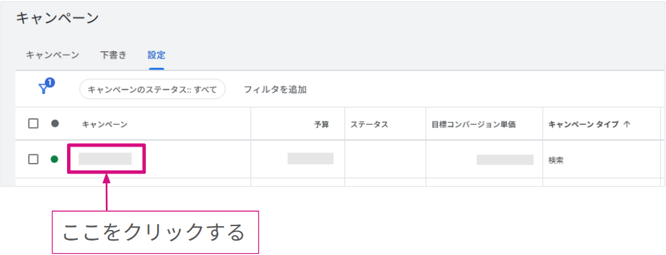Open the funnel filter icon
This screenshot has width=666, height=255.
click(x=43, y=89)
